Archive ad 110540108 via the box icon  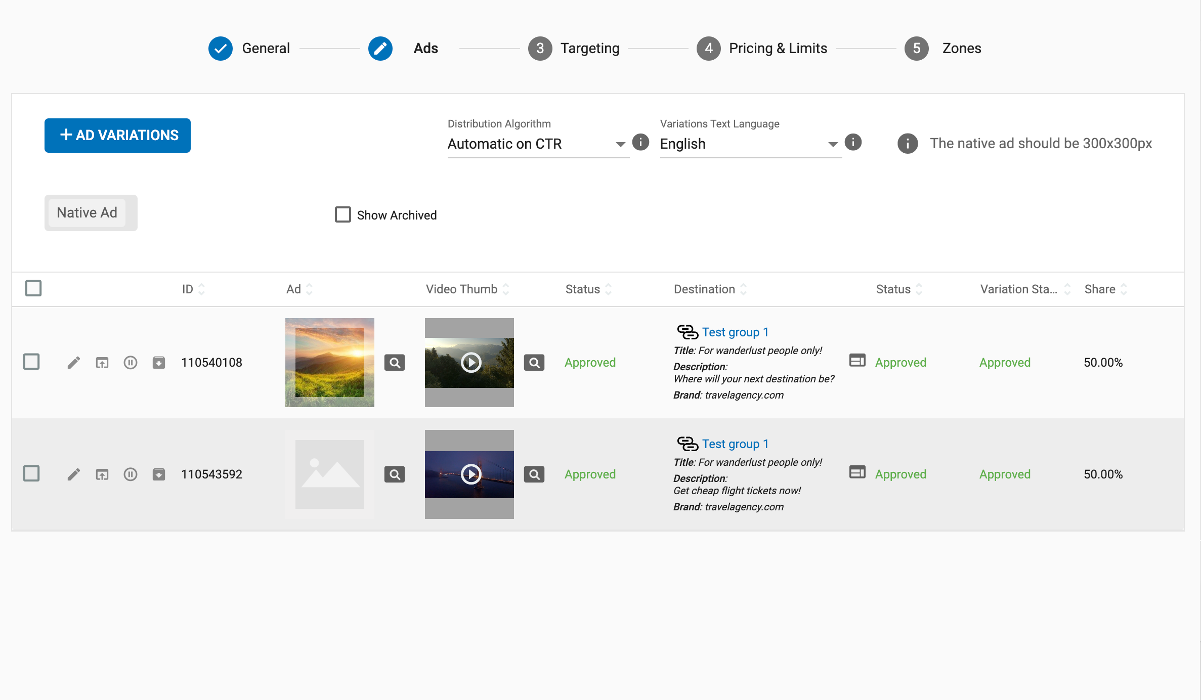[159, 362]
